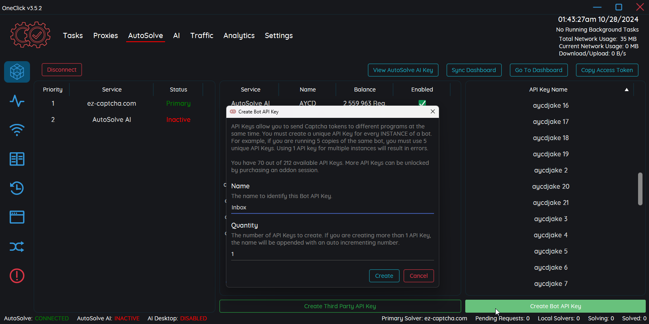The width and height of the screenshot is (649, 324).
Task: Select the Wi-Fi signal sidebar icon
Action: [x=17, y=130]
